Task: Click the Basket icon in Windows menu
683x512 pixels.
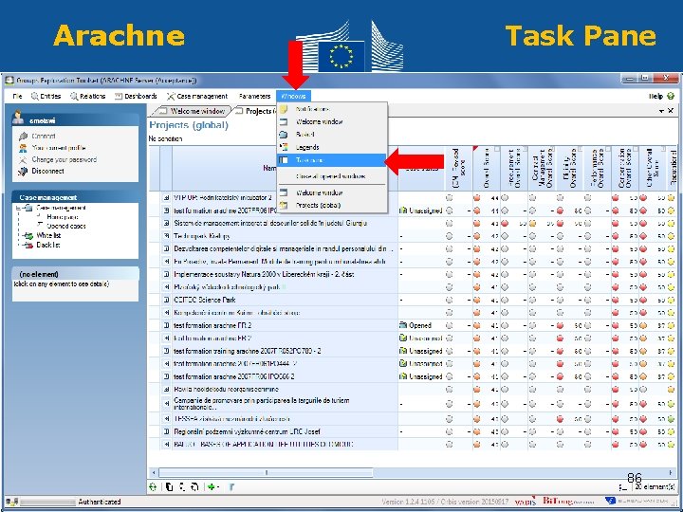Action: [284, 135]
